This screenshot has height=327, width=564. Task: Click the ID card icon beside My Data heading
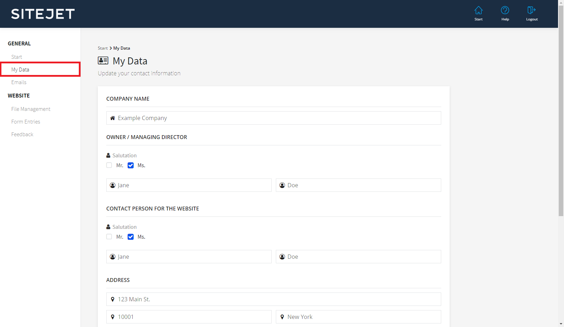pyautogui.click(x=103, y=61)
